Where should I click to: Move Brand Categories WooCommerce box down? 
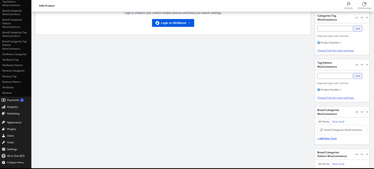coord(362,112)
